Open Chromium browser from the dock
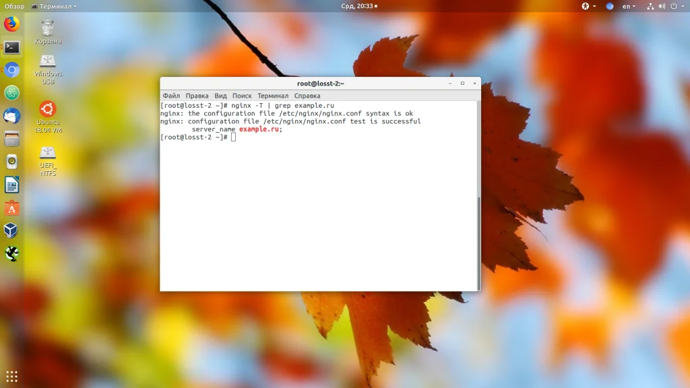The image size is (690, 388). click(12, 70)
